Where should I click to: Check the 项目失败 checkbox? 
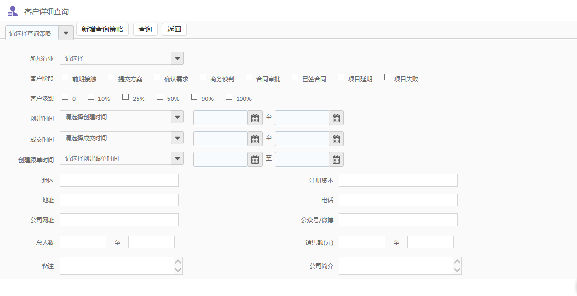387,76
